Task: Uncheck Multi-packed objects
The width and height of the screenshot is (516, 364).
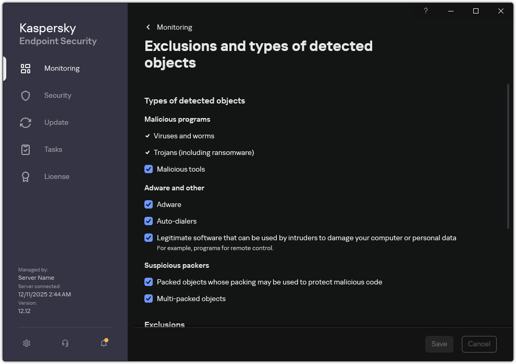Action: coord(149,298)
